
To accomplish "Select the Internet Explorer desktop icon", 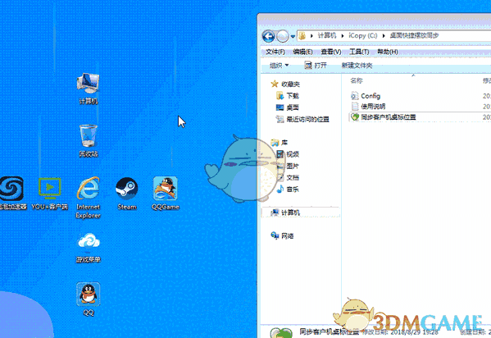I will click(88, 197).
